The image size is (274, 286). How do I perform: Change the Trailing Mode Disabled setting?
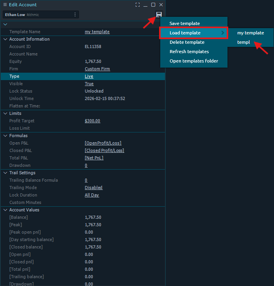93,188
